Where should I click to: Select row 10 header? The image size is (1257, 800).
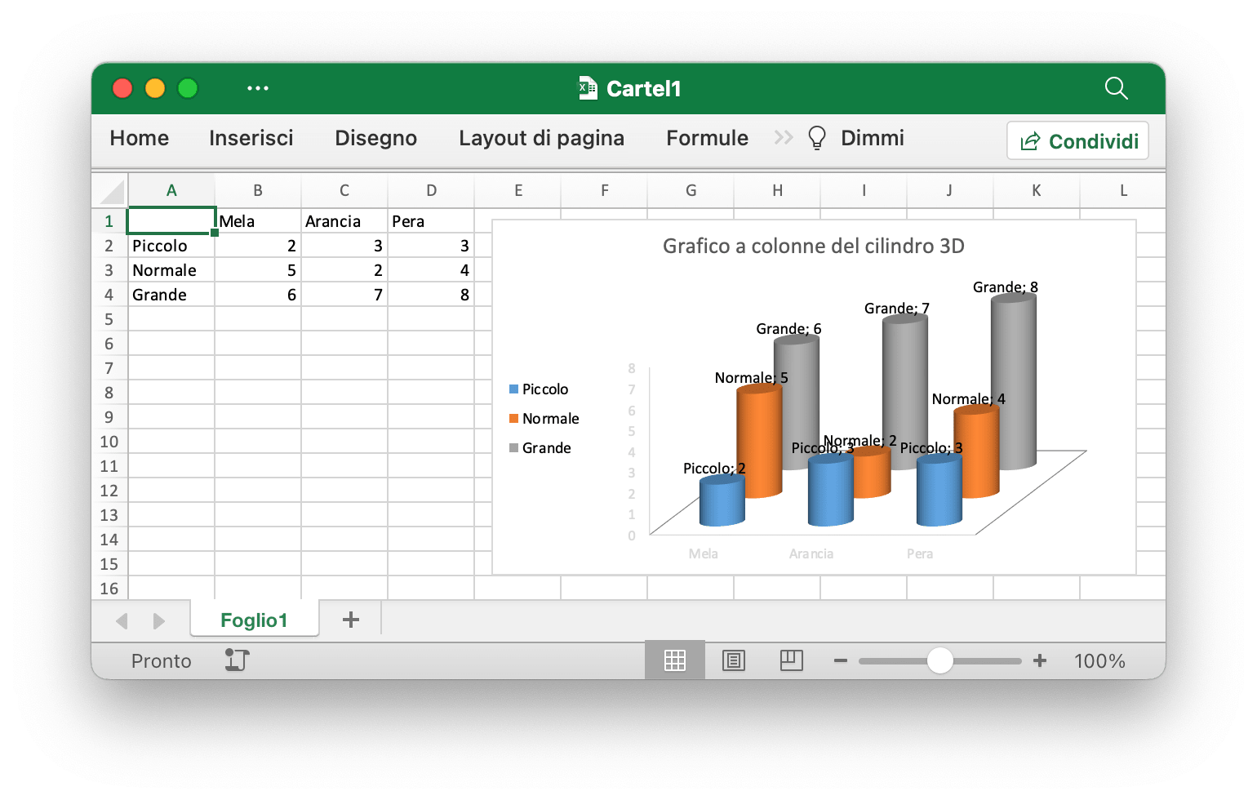tap(109, 442)
